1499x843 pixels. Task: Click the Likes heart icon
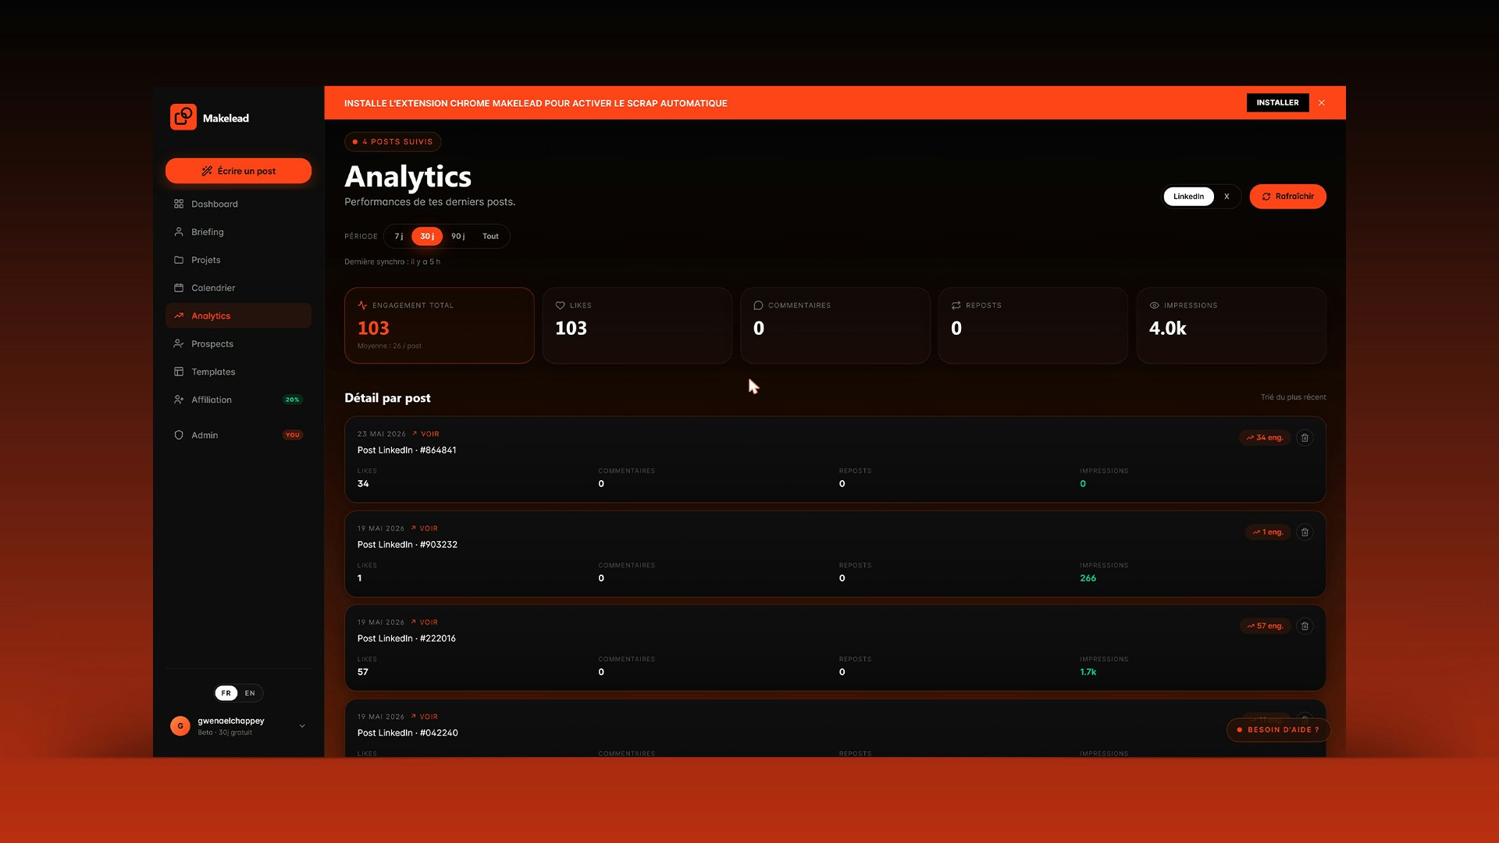[x=560, y=305]
